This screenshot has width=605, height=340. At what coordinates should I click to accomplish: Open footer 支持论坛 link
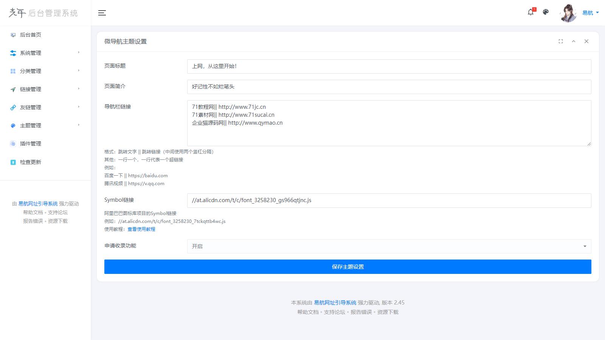click(335, 312)
